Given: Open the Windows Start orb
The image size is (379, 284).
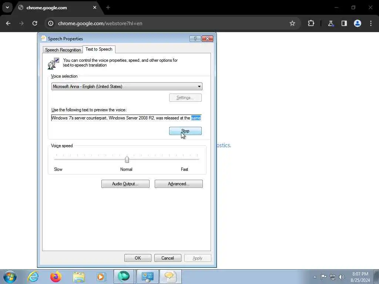Looking at the screenshot, I should pos(10,277).
